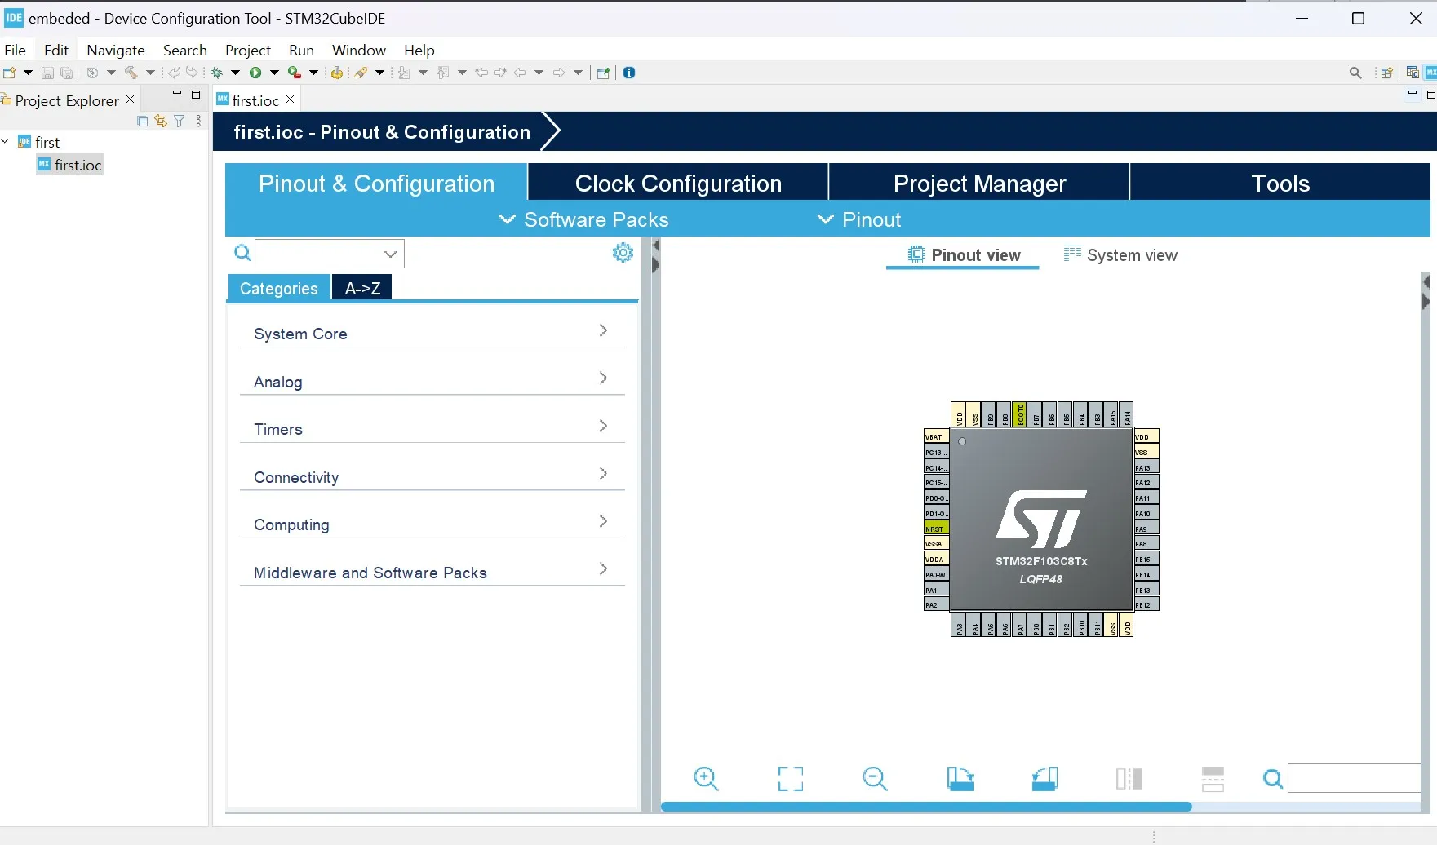Switch to Project Manager tab

pos(979,183)
